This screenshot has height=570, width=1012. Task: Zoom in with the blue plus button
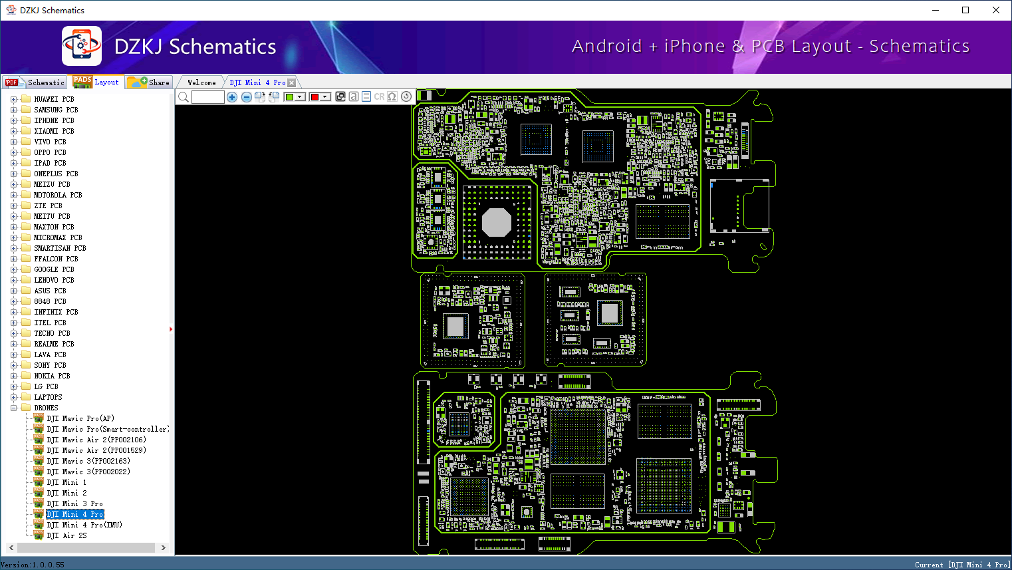pyautogui.click(x=232, y=97)
